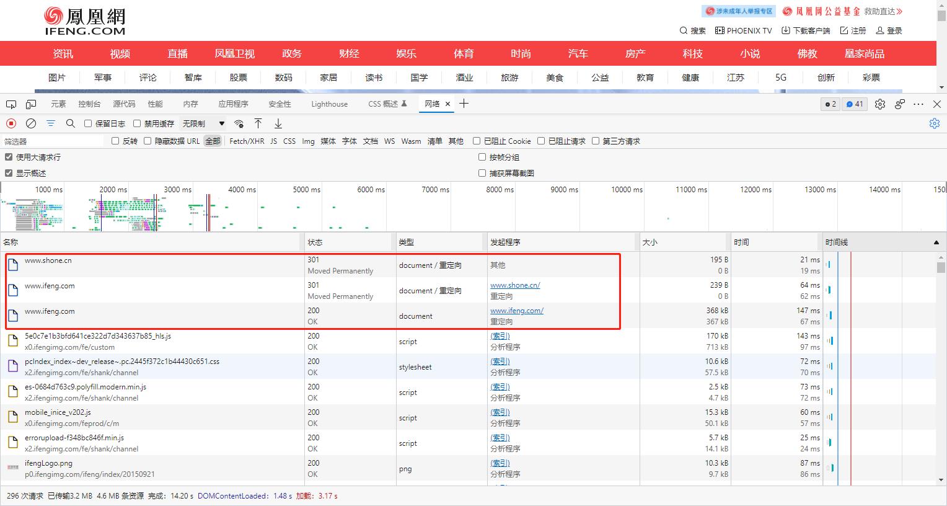The height and width of the screenshot is (506, 947).
Task: Stop recording network log
Action: (x=11, y=123)
